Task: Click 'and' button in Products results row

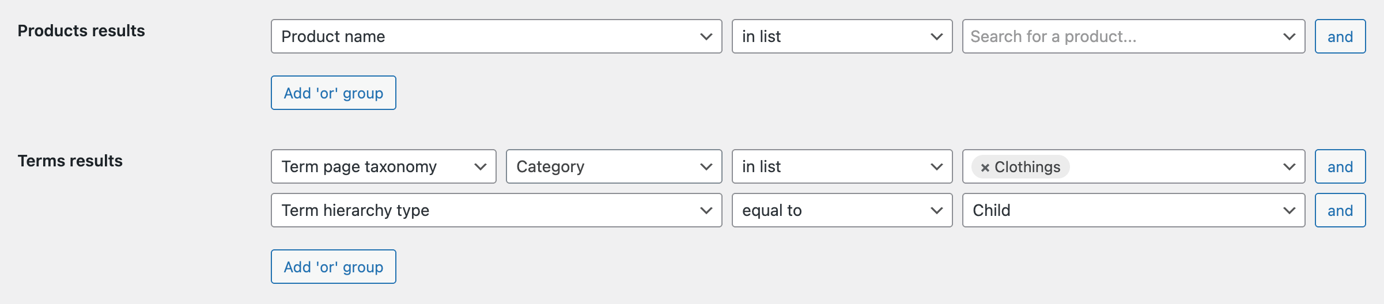Action: [1340, 36]
